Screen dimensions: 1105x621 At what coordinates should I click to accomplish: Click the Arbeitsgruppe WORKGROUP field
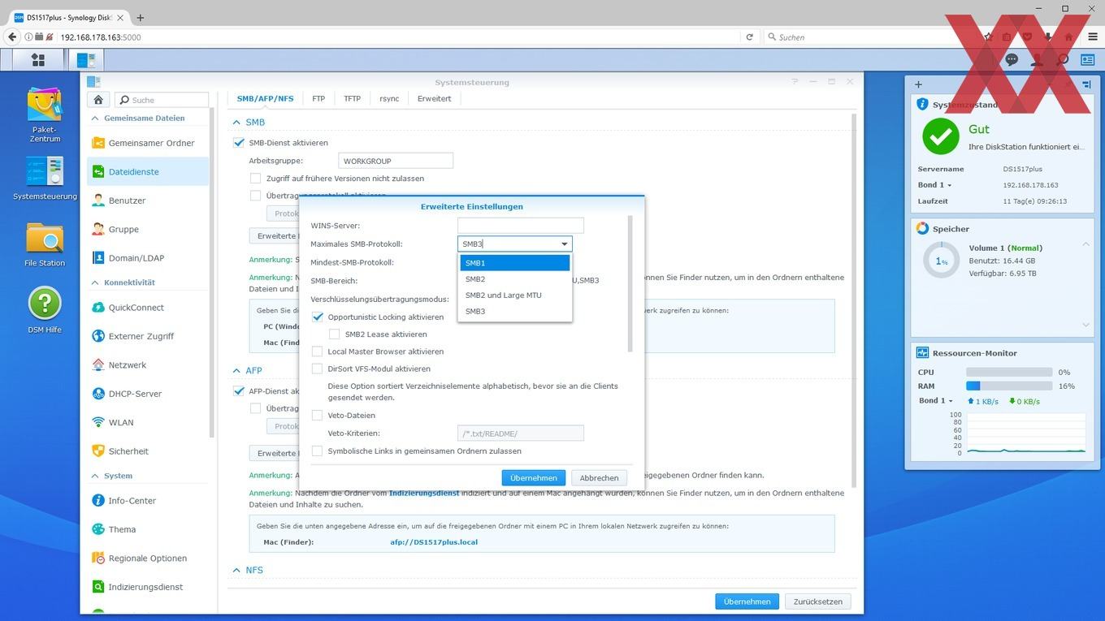tap(395, 161)
